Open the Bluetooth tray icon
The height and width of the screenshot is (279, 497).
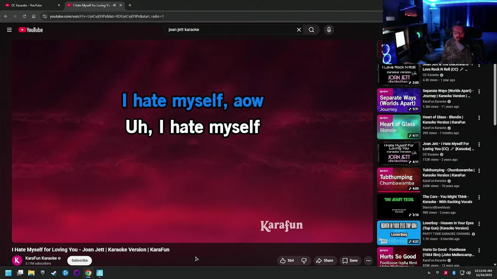454,273
